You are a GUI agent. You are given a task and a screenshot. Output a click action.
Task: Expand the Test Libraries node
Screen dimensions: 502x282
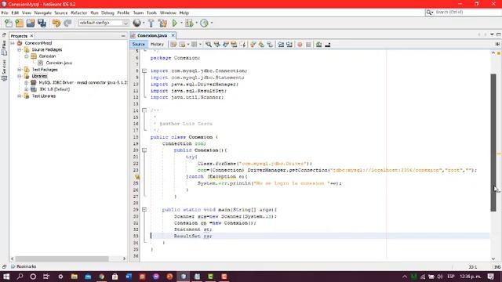coord(20,96)
